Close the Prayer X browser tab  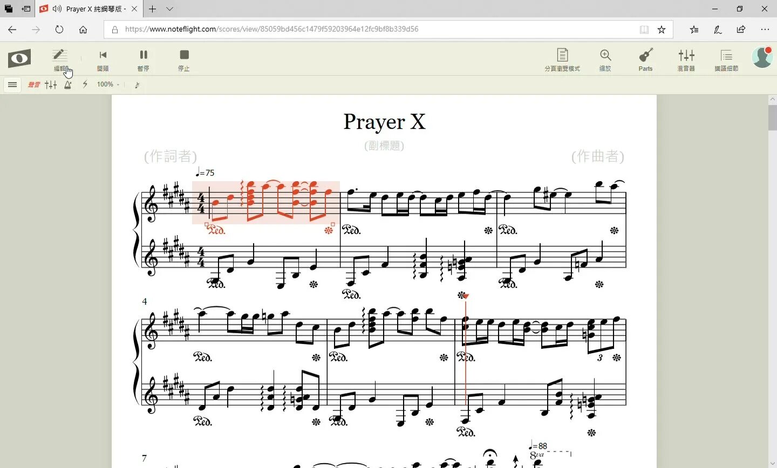pos(134,9)
